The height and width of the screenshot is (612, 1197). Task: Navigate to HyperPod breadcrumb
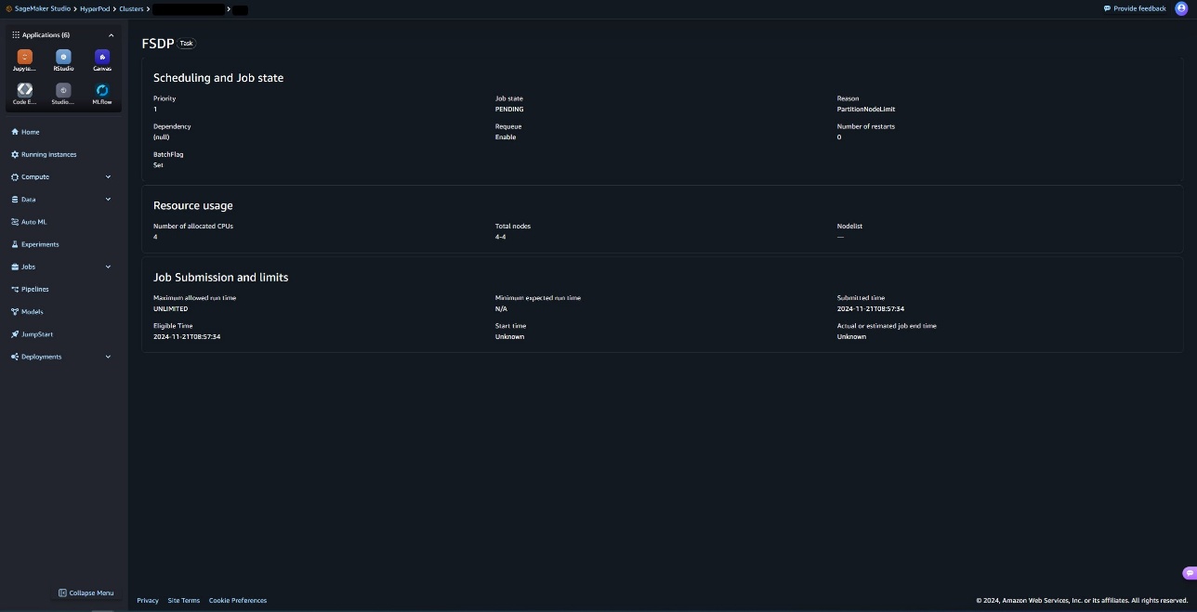pyautogui.click(x=95, y=9)
